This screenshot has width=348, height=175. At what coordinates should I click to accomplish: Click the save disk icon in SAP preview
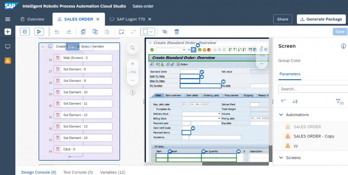click(x=193, y=50)
